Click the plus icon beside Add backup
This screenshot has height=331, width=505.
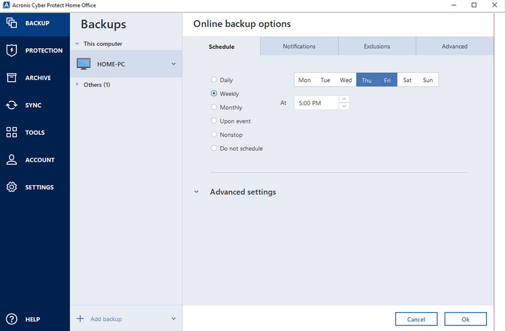coord(80,319)
